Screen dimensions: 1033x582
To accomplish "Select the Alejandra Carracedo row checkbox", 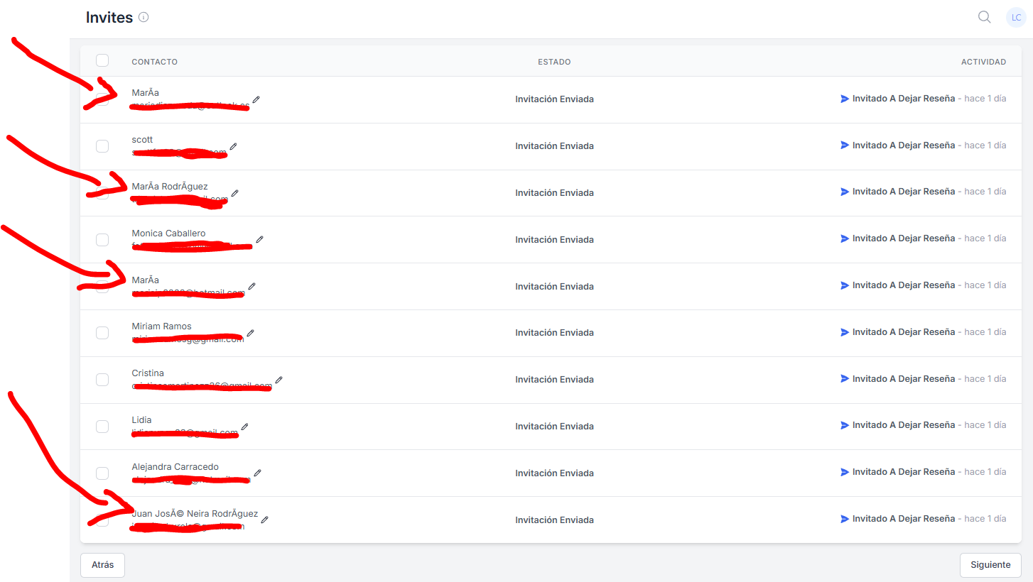I will 102,473.
